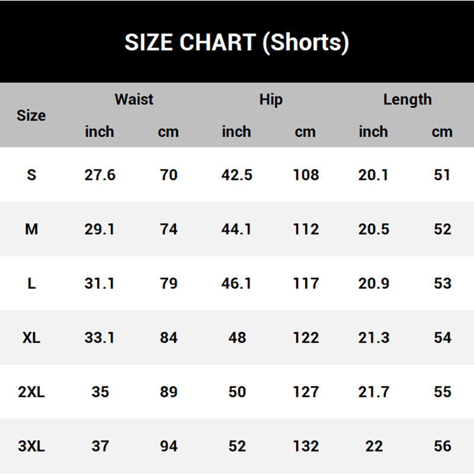The width and height of the screenshot is (474, 474).
Task: Click the Length column header
Action: (x=407, y=100)
